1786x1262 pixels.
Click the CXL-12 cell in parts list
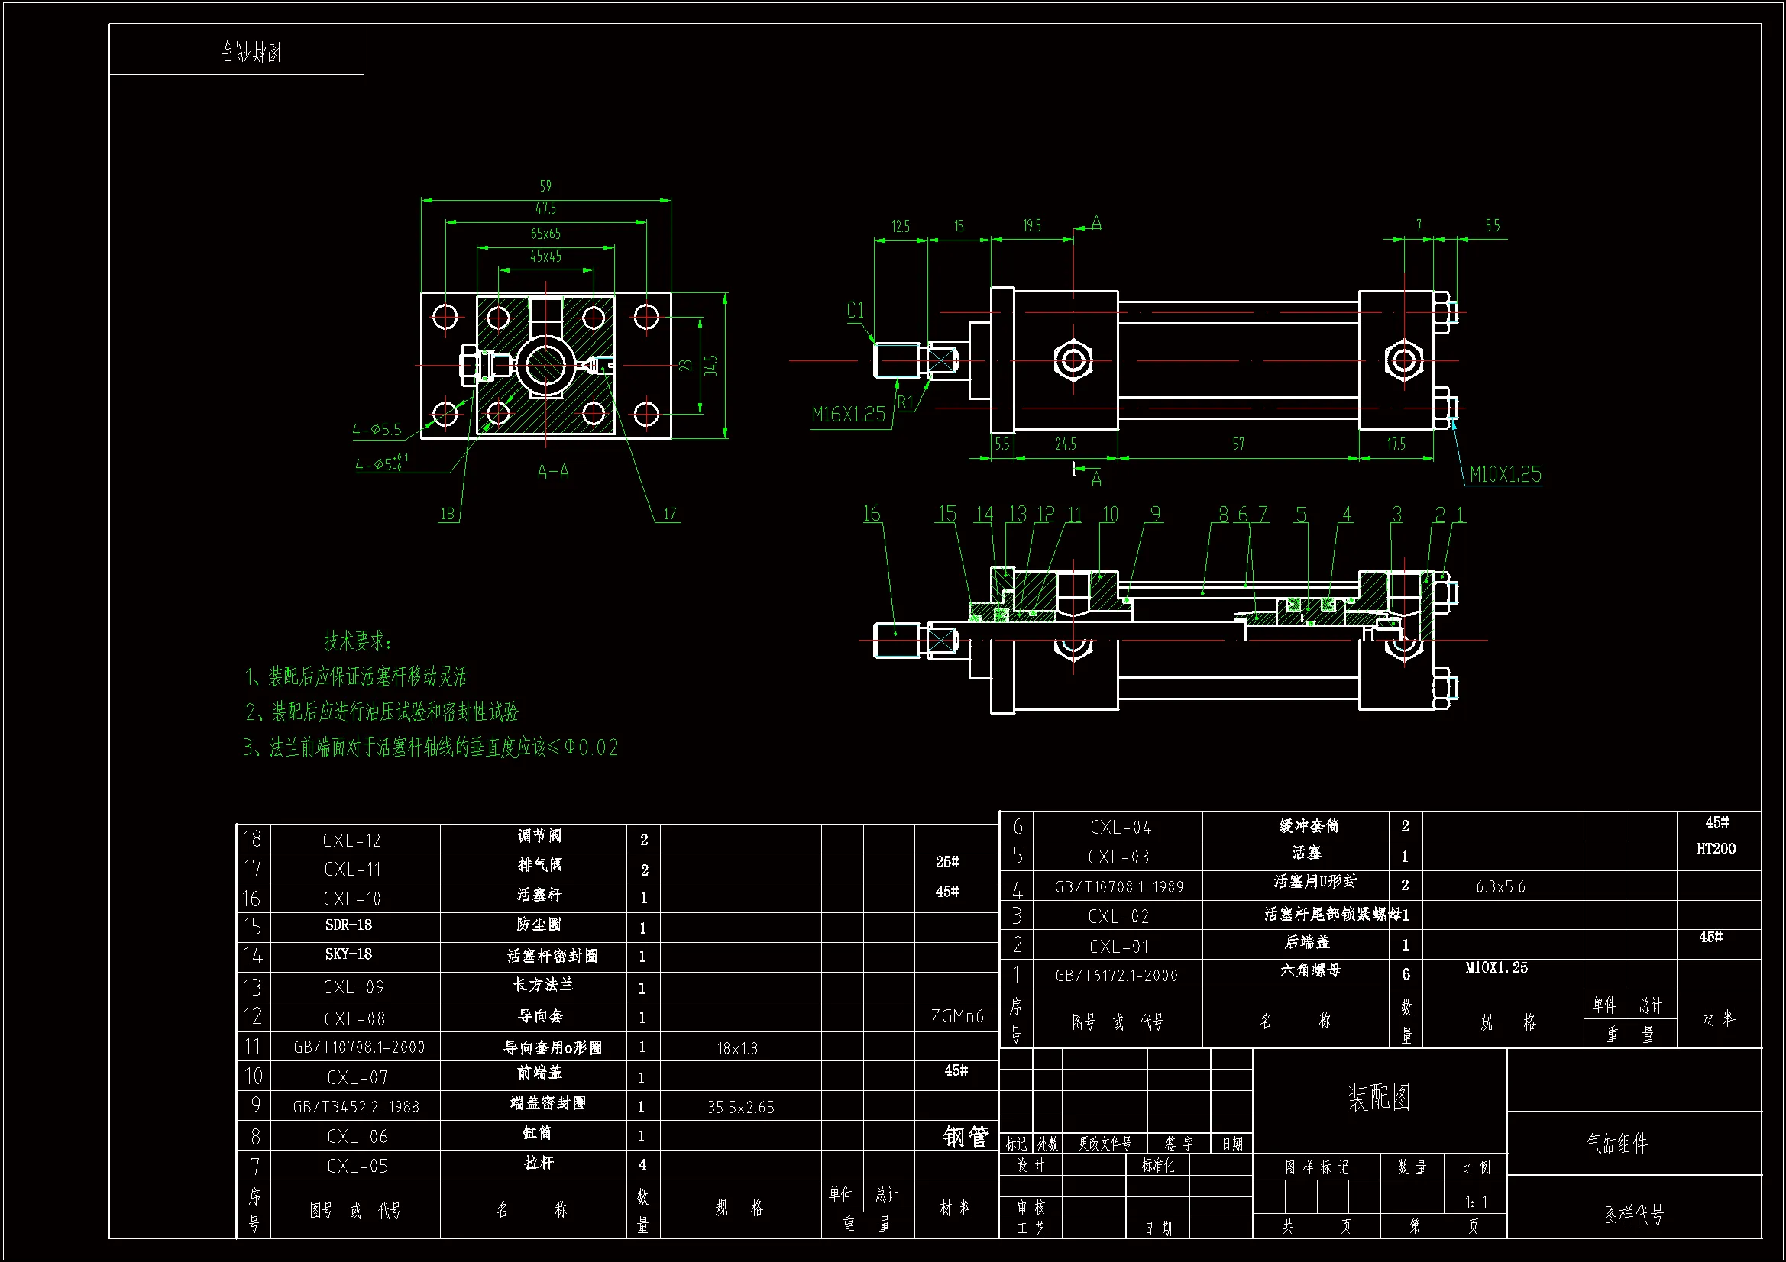(x=351, y=841)
